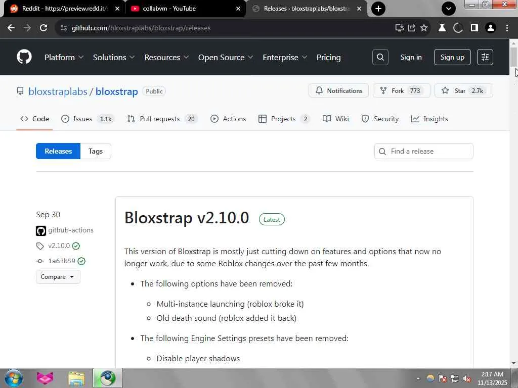The height and width of the screenshot is (388, 518).
Task: Focus the Find a release search field
Action: click(423, 151)
